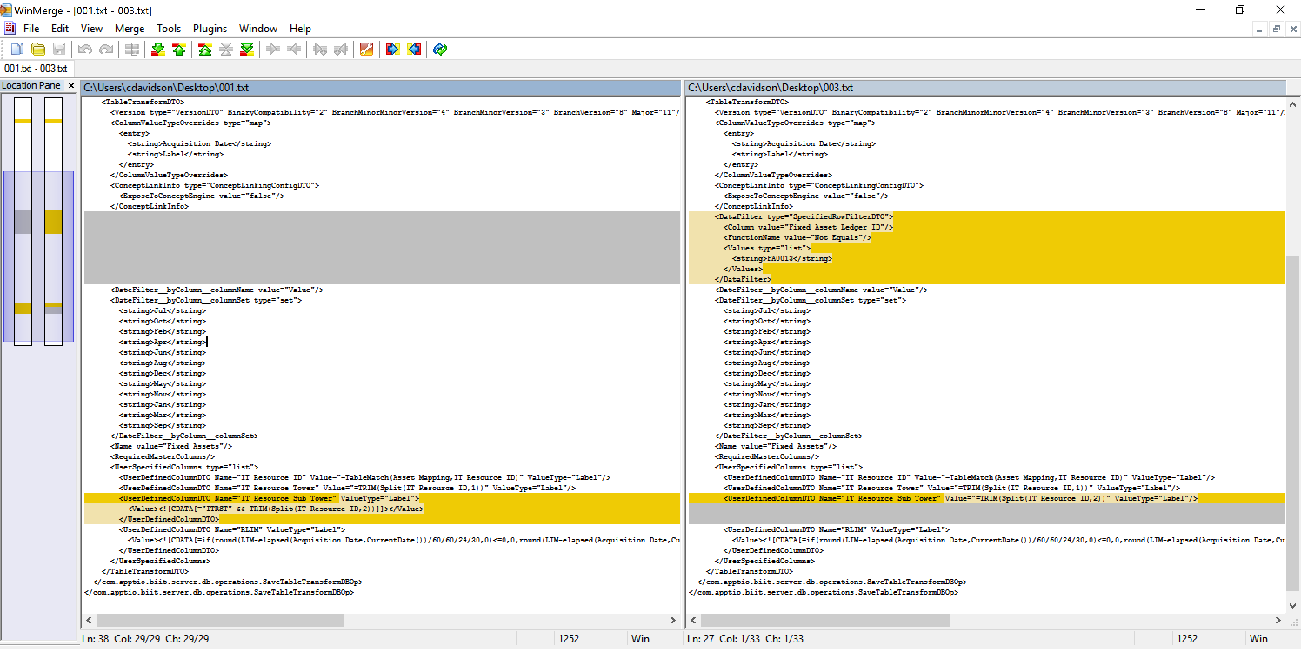Screen dimensions: 1301x649
Task: Open the Merge menu
Action: tap(129, 28)
